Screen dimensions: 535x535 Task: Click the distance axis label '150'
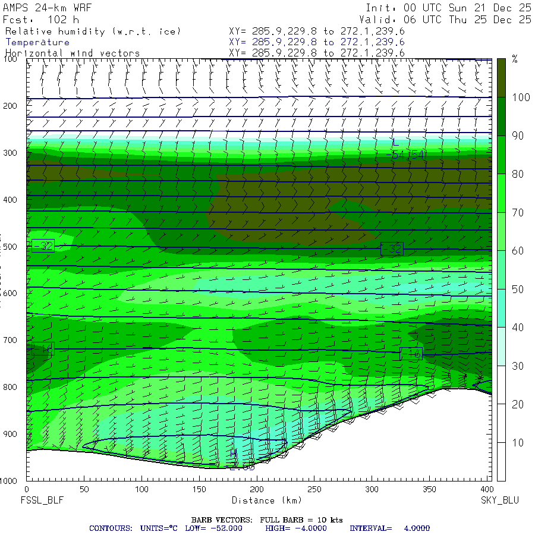(x=199, y=489)
